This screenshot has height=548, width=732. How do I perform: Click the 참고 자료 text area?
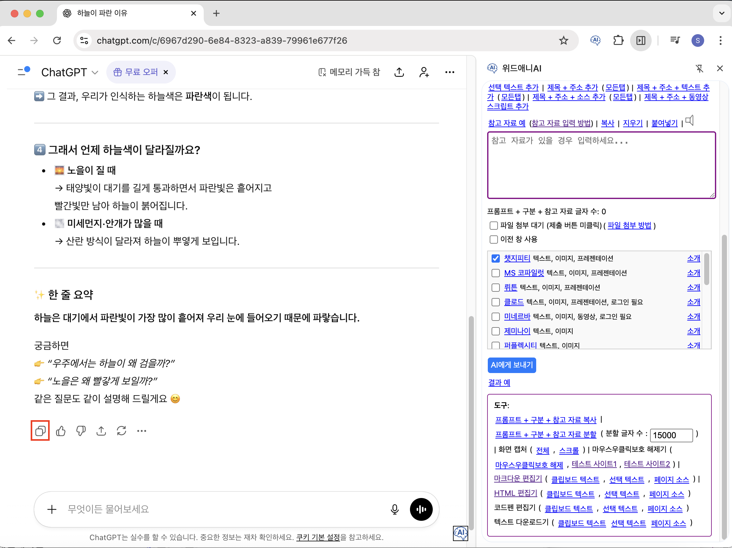601,165
